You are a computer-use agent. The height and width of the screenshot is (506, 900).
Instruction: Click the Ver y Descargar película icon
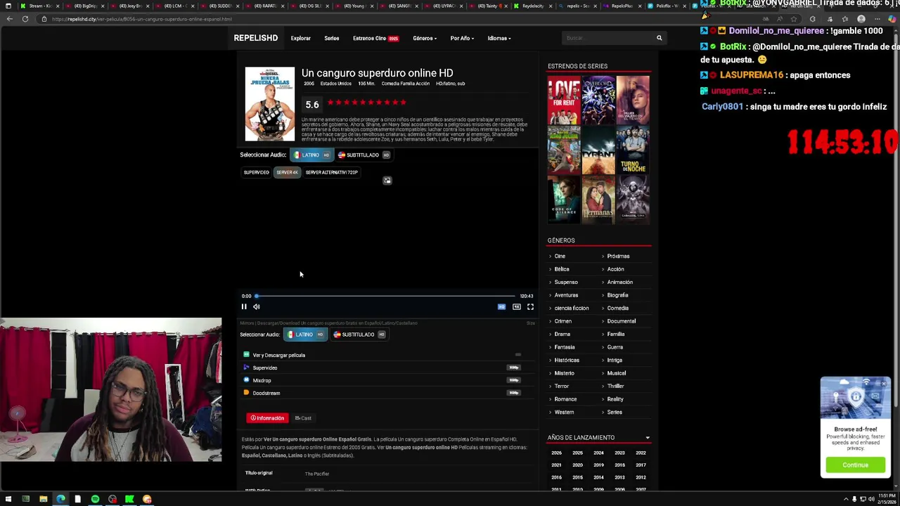tap(246, 355)
